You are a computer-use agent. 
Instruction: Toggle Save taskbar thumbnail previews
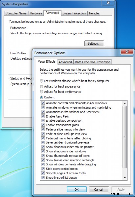(43, 142)
